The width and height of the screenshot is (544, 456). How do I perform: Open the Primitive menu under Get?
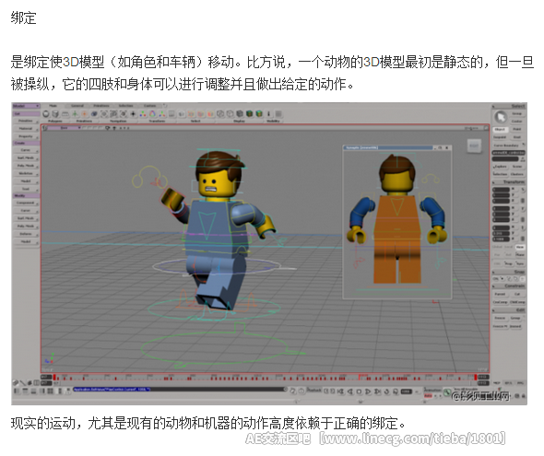click(26, 121)
